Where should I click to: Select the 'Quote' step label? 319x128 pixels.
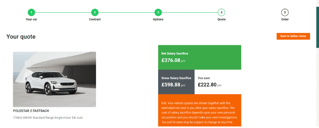(x=221, y=19)
